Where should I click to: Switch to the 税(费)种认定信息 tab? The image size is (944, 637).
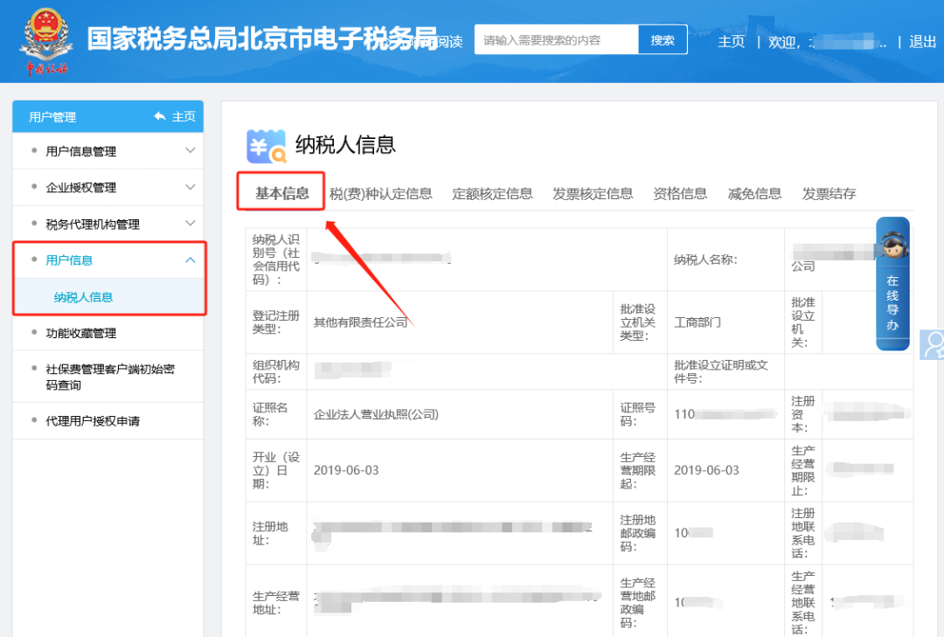(x=381, y=194)
